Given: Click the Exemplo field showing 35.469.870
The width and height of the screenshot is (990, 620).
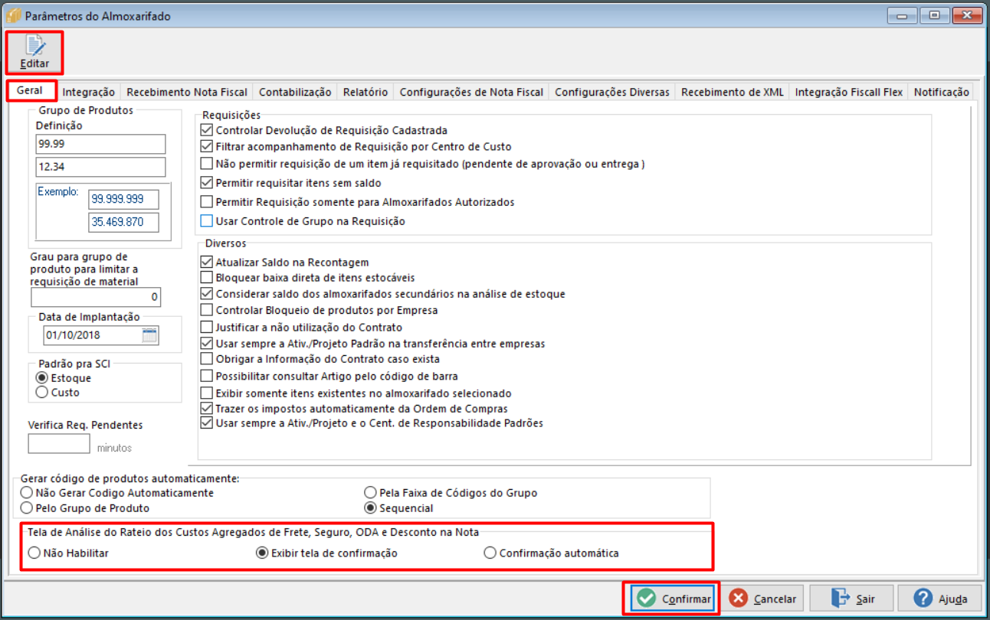Looking at the screenshot, I should [x=123, y=223].
